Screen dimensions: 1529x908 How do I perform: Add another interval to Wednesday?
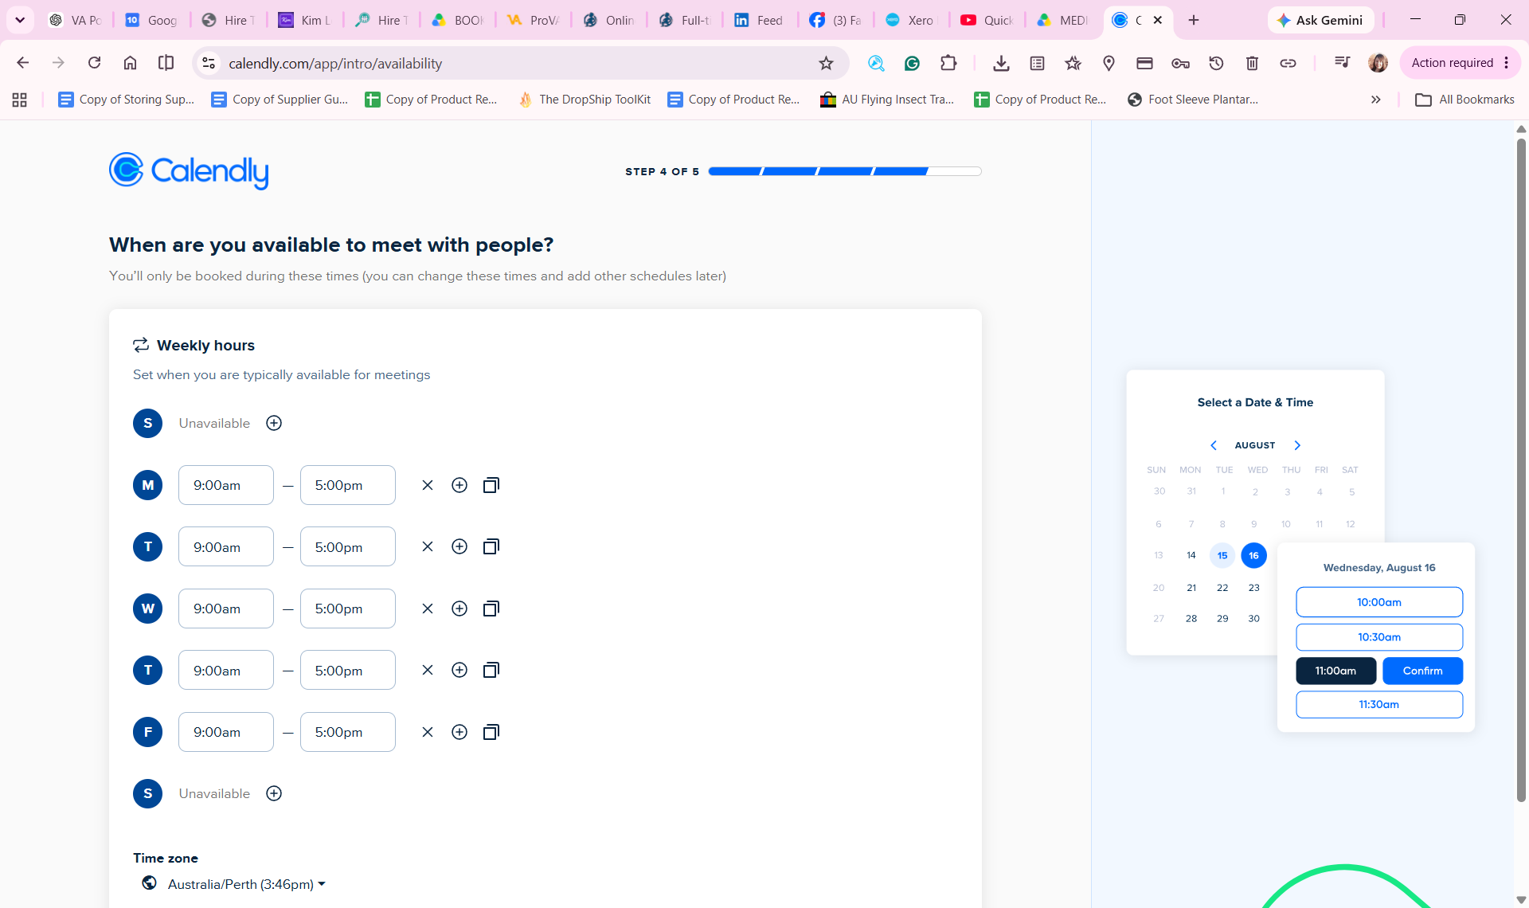tap(459, 609)
